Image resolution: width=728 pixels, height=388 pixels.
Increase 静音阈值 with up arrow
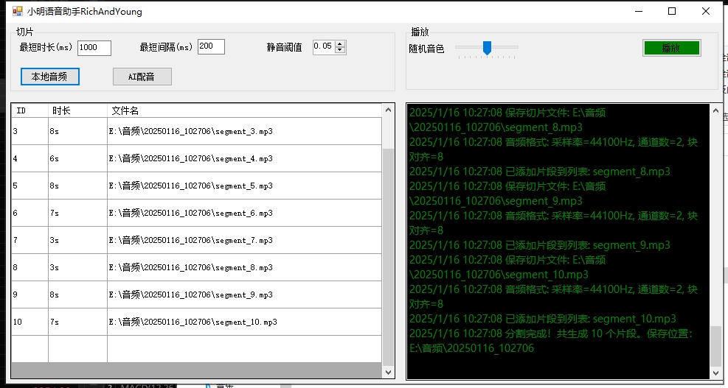(340, 44)
